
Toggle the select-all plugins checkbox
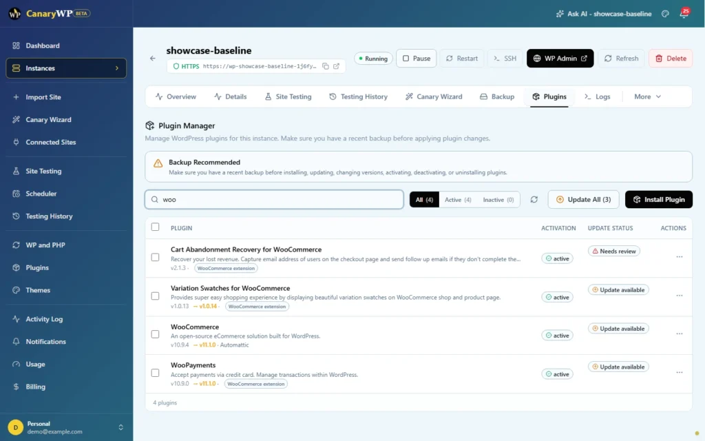pos(155,227)
